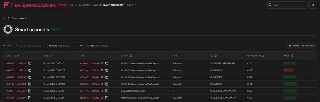Copy tx hash 0x7824...7E23D7
This screenshot has width=320, height=102.
pyautogui.click(x=30, y=98)
